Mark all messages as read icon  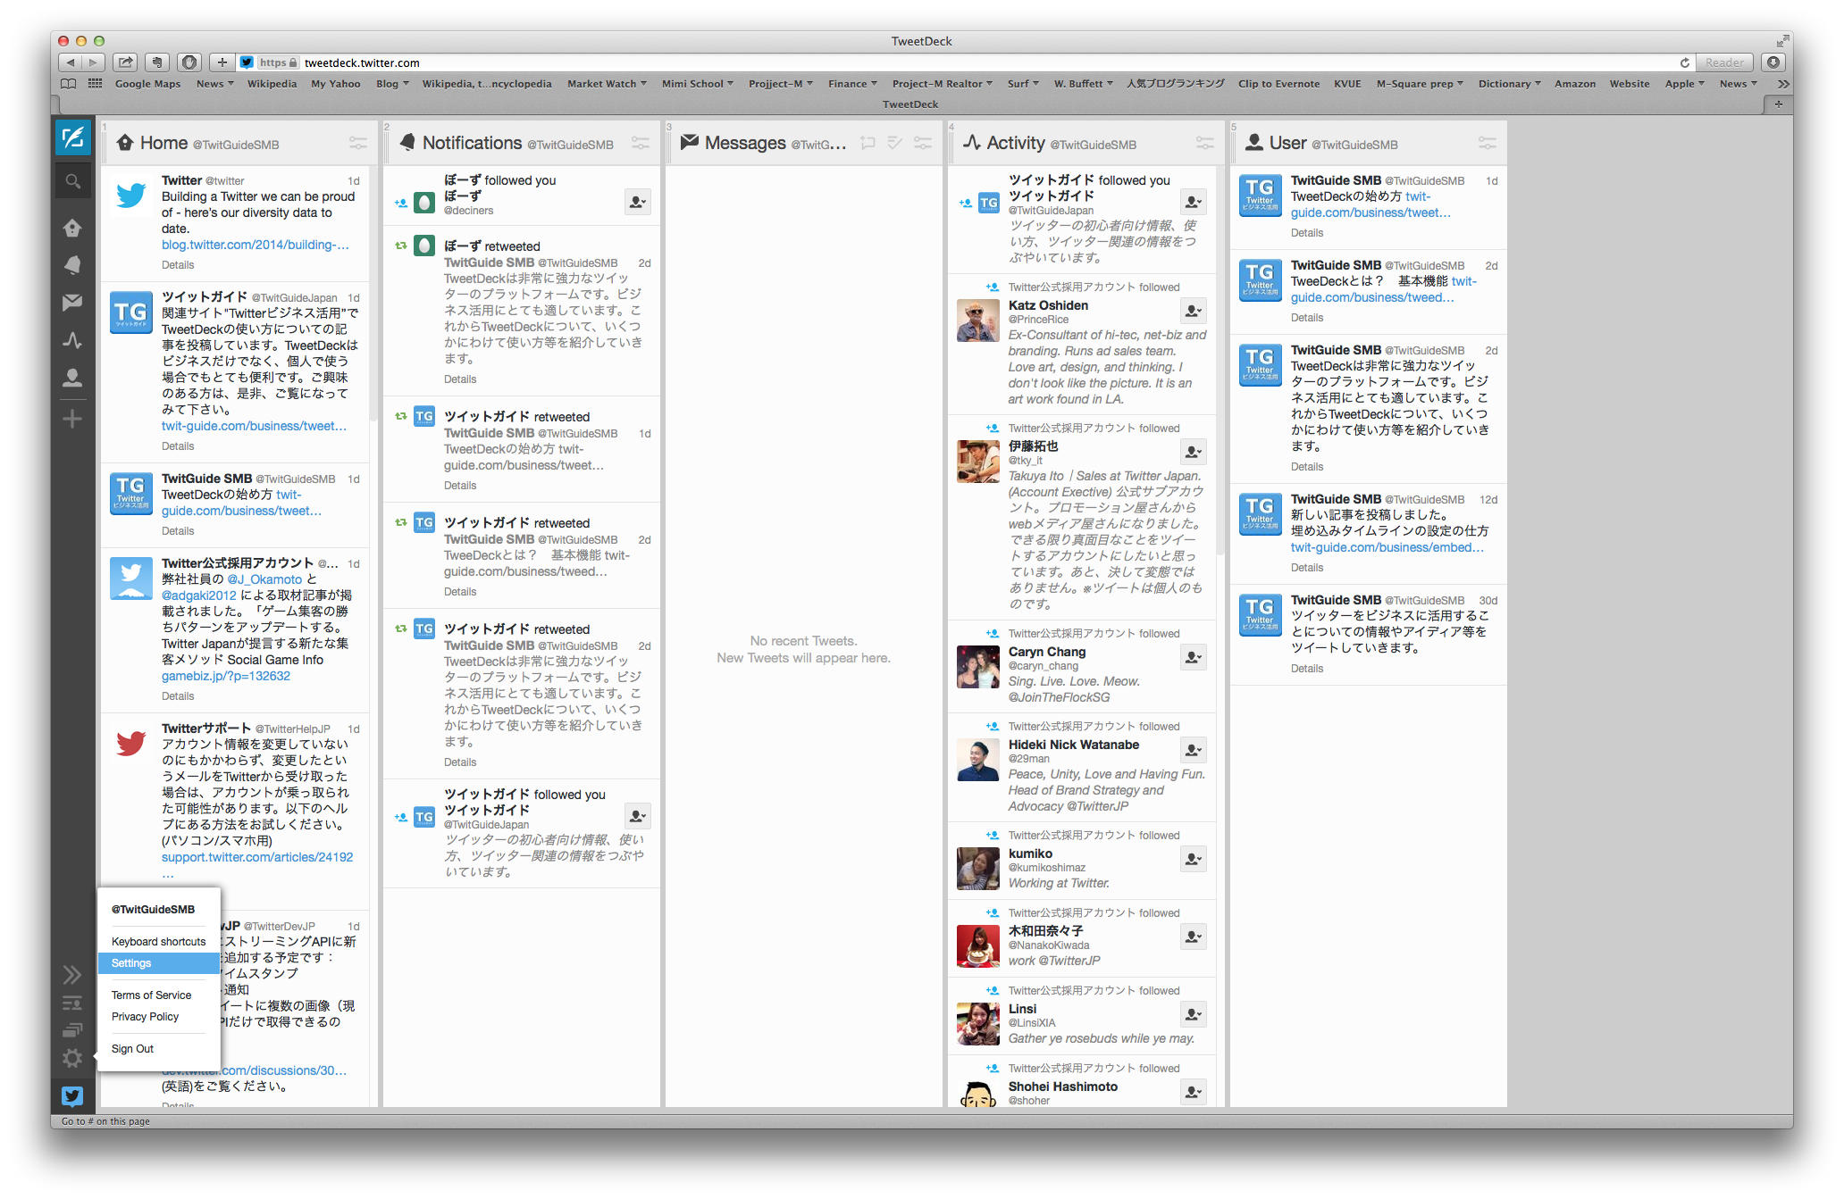[894, 143]
